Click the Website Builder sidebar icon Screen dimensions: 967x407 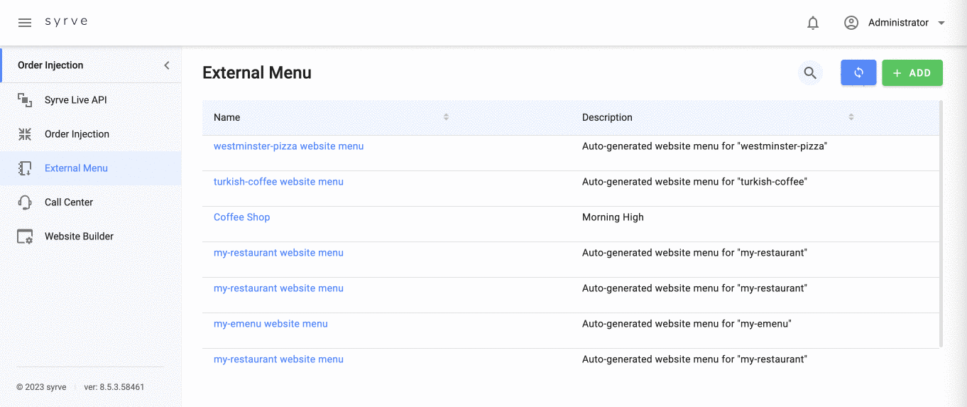pos(25,237)
